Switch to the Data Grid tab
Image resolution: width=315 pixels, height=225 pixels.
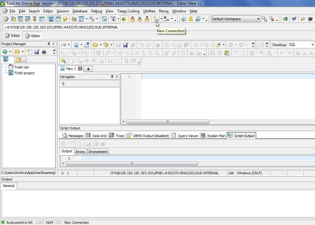96,136
